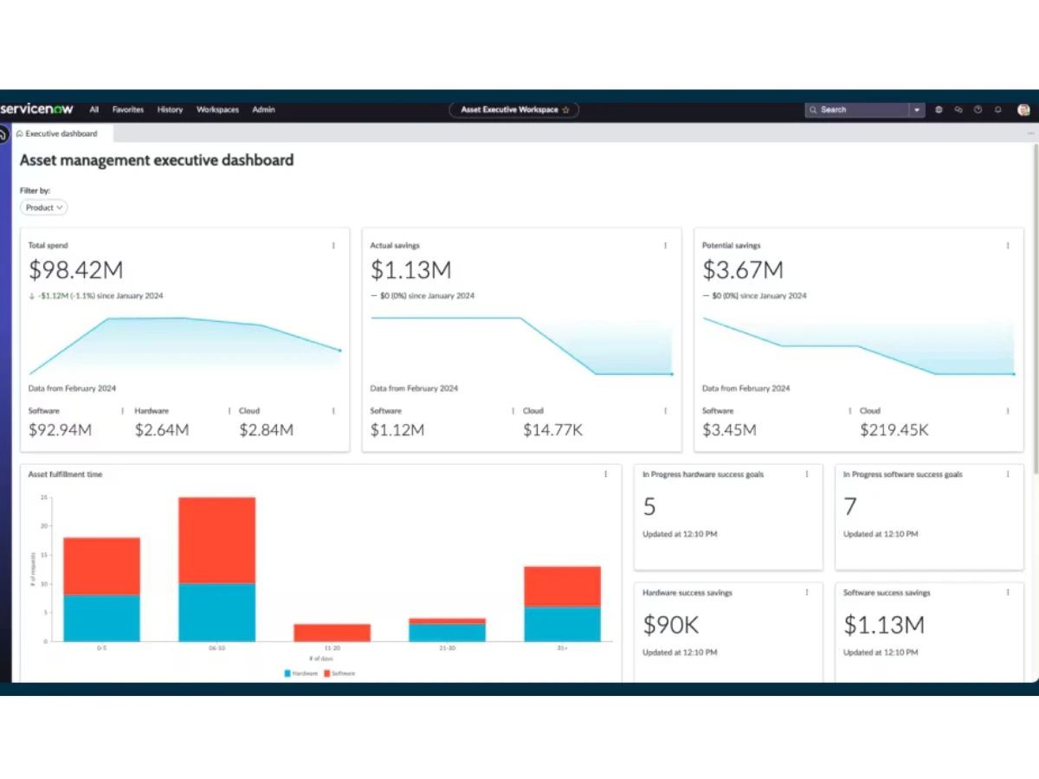The width and height of the screenshot is (1039, 779).
Task: Open the help icon in header
Action: pyautogui.click(x=978, y=110)
